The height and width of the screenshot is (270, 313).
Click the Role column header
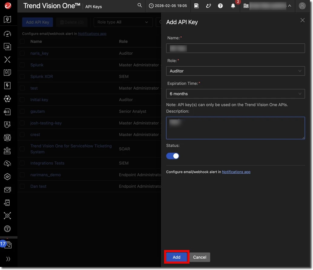123,42
